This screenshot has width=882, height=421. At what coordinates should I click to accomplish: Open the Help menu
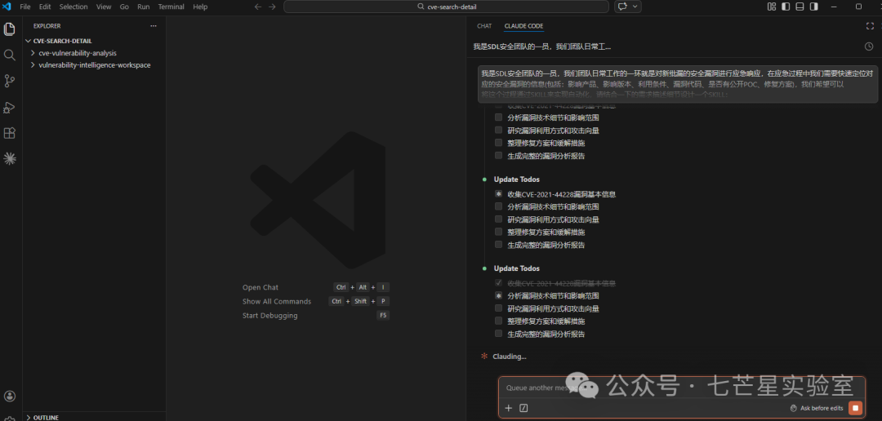pyautogui.click(x=200, y=7)
